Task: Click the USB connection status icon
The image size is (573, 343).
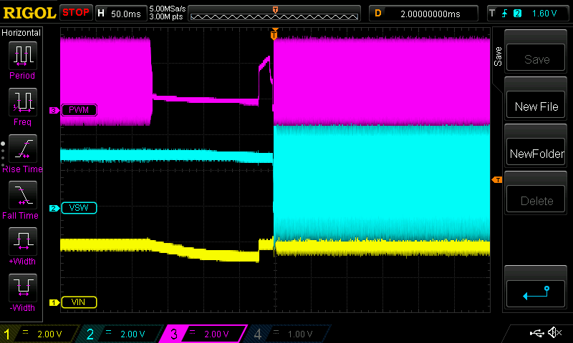Action: coord(536,333)
